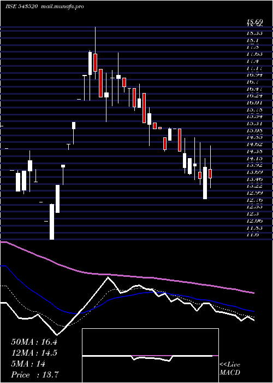The height and width of the screenshot is (383, 273).
Task: Click the 13.22 price axis label
Action: (254, 186)
